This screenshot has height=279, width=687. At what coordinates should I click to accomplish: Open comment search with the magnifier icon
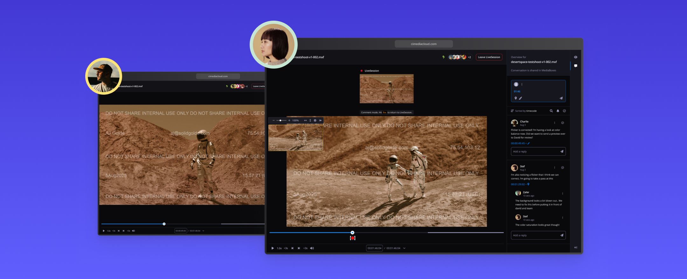pos(551,111)
